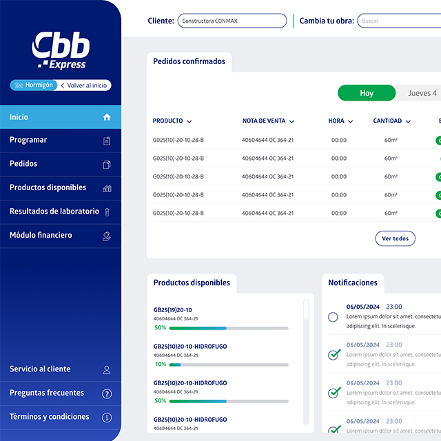Select the Notificaciones tab
The width and height of the screenshot is (441, 441).
tap(353, 283)
